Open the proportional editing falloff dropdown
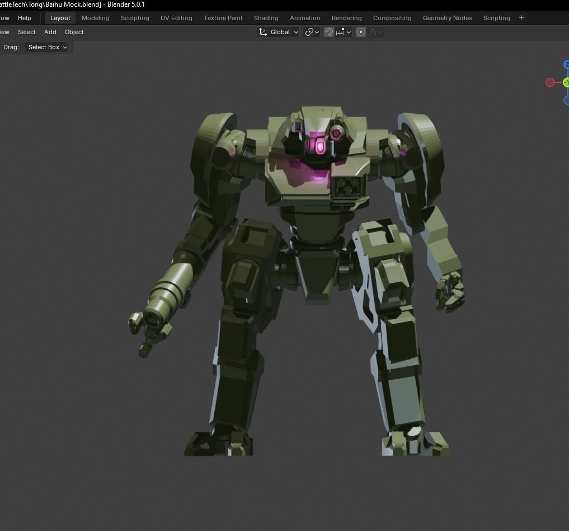Image resolution: width=569 pixels, height=531 pixels. 375,32
